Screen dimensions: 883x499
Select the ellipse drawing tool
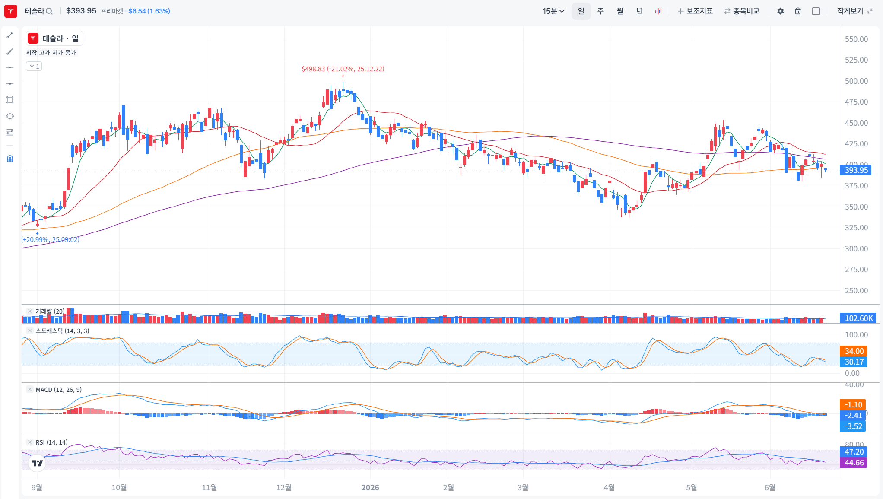pyautogui.click(x=10, y=116)
